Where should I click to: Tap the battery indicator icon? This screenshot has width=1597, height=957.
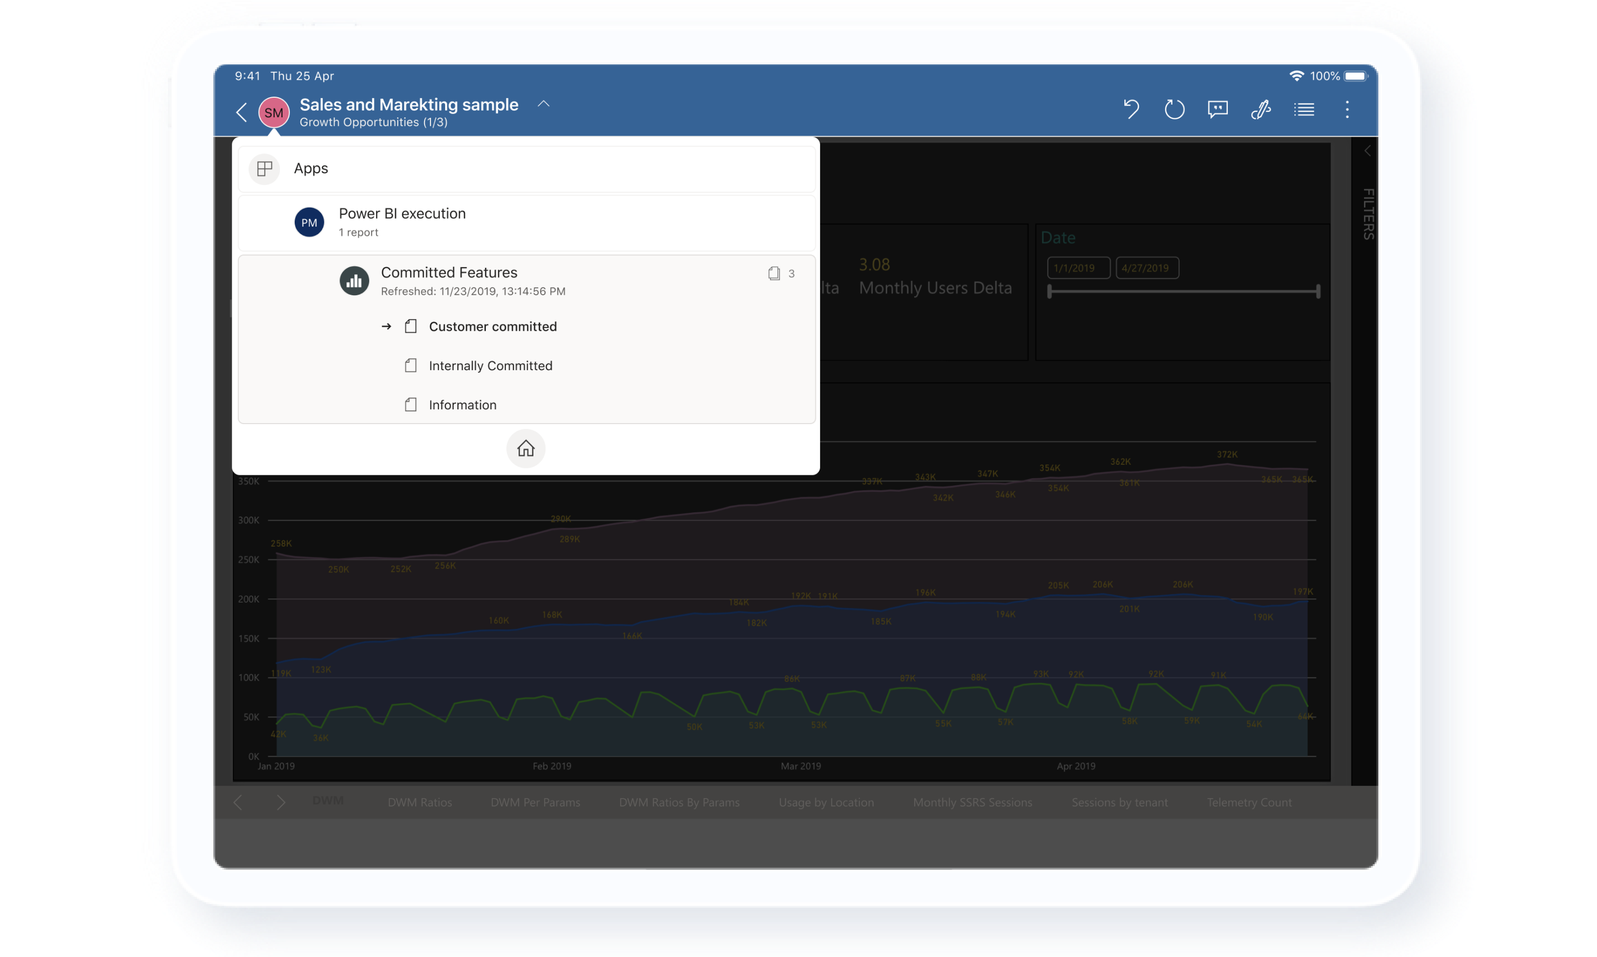tap(1355, 76)
